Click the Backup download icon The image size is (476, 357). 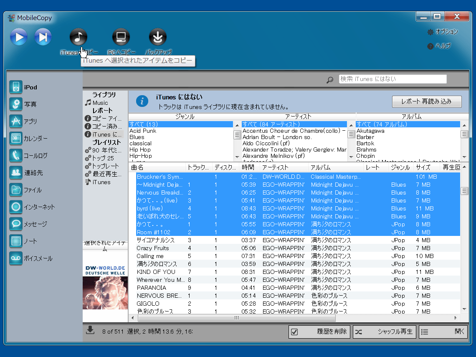point(157,37)
